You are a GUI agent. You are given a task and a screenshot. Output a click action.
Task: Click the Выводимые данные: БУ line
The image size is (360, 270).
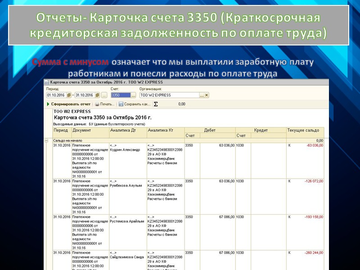tap(99, 124)
